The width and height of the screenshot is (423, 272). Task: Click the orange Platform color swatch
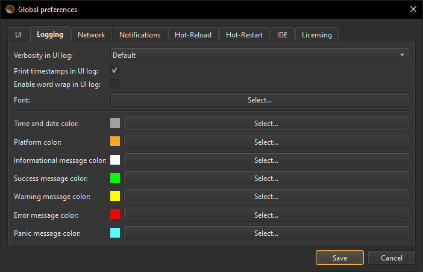pyautogui.click(x=115, y=142)
